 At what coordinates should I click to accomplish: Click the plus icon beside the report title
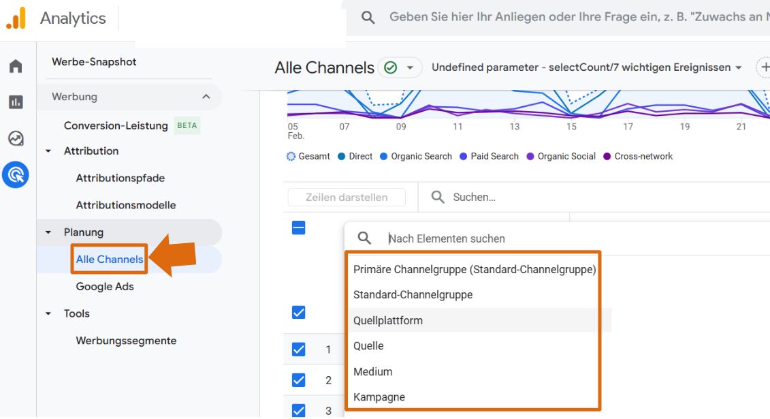pos(765,68)
